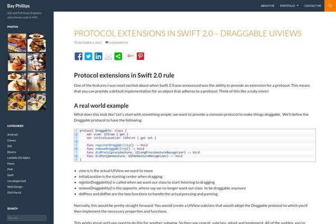
Task: Click code line 'func registerDraggability() -> Void'
Action: tap(117, 145)
